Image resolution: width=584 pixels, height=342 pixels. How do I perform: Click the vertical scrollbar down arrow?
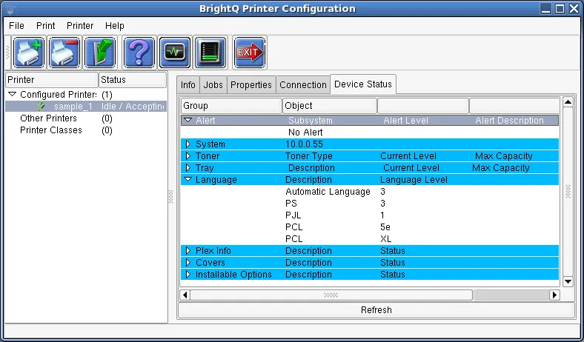(x=568, y=281)
